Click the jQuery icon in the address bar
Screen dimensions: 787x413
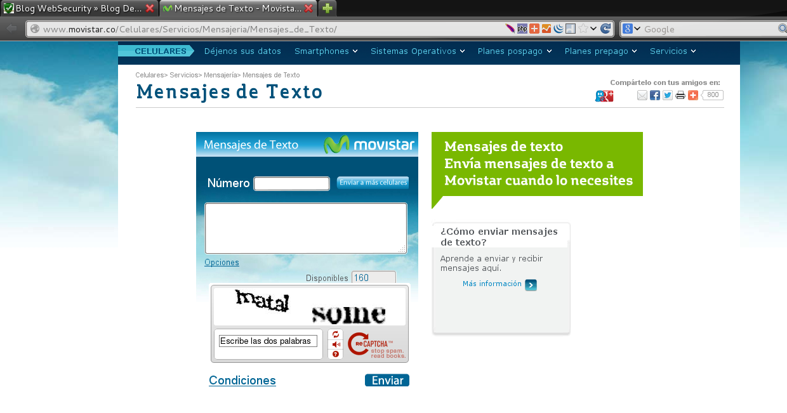click(559, 29)
